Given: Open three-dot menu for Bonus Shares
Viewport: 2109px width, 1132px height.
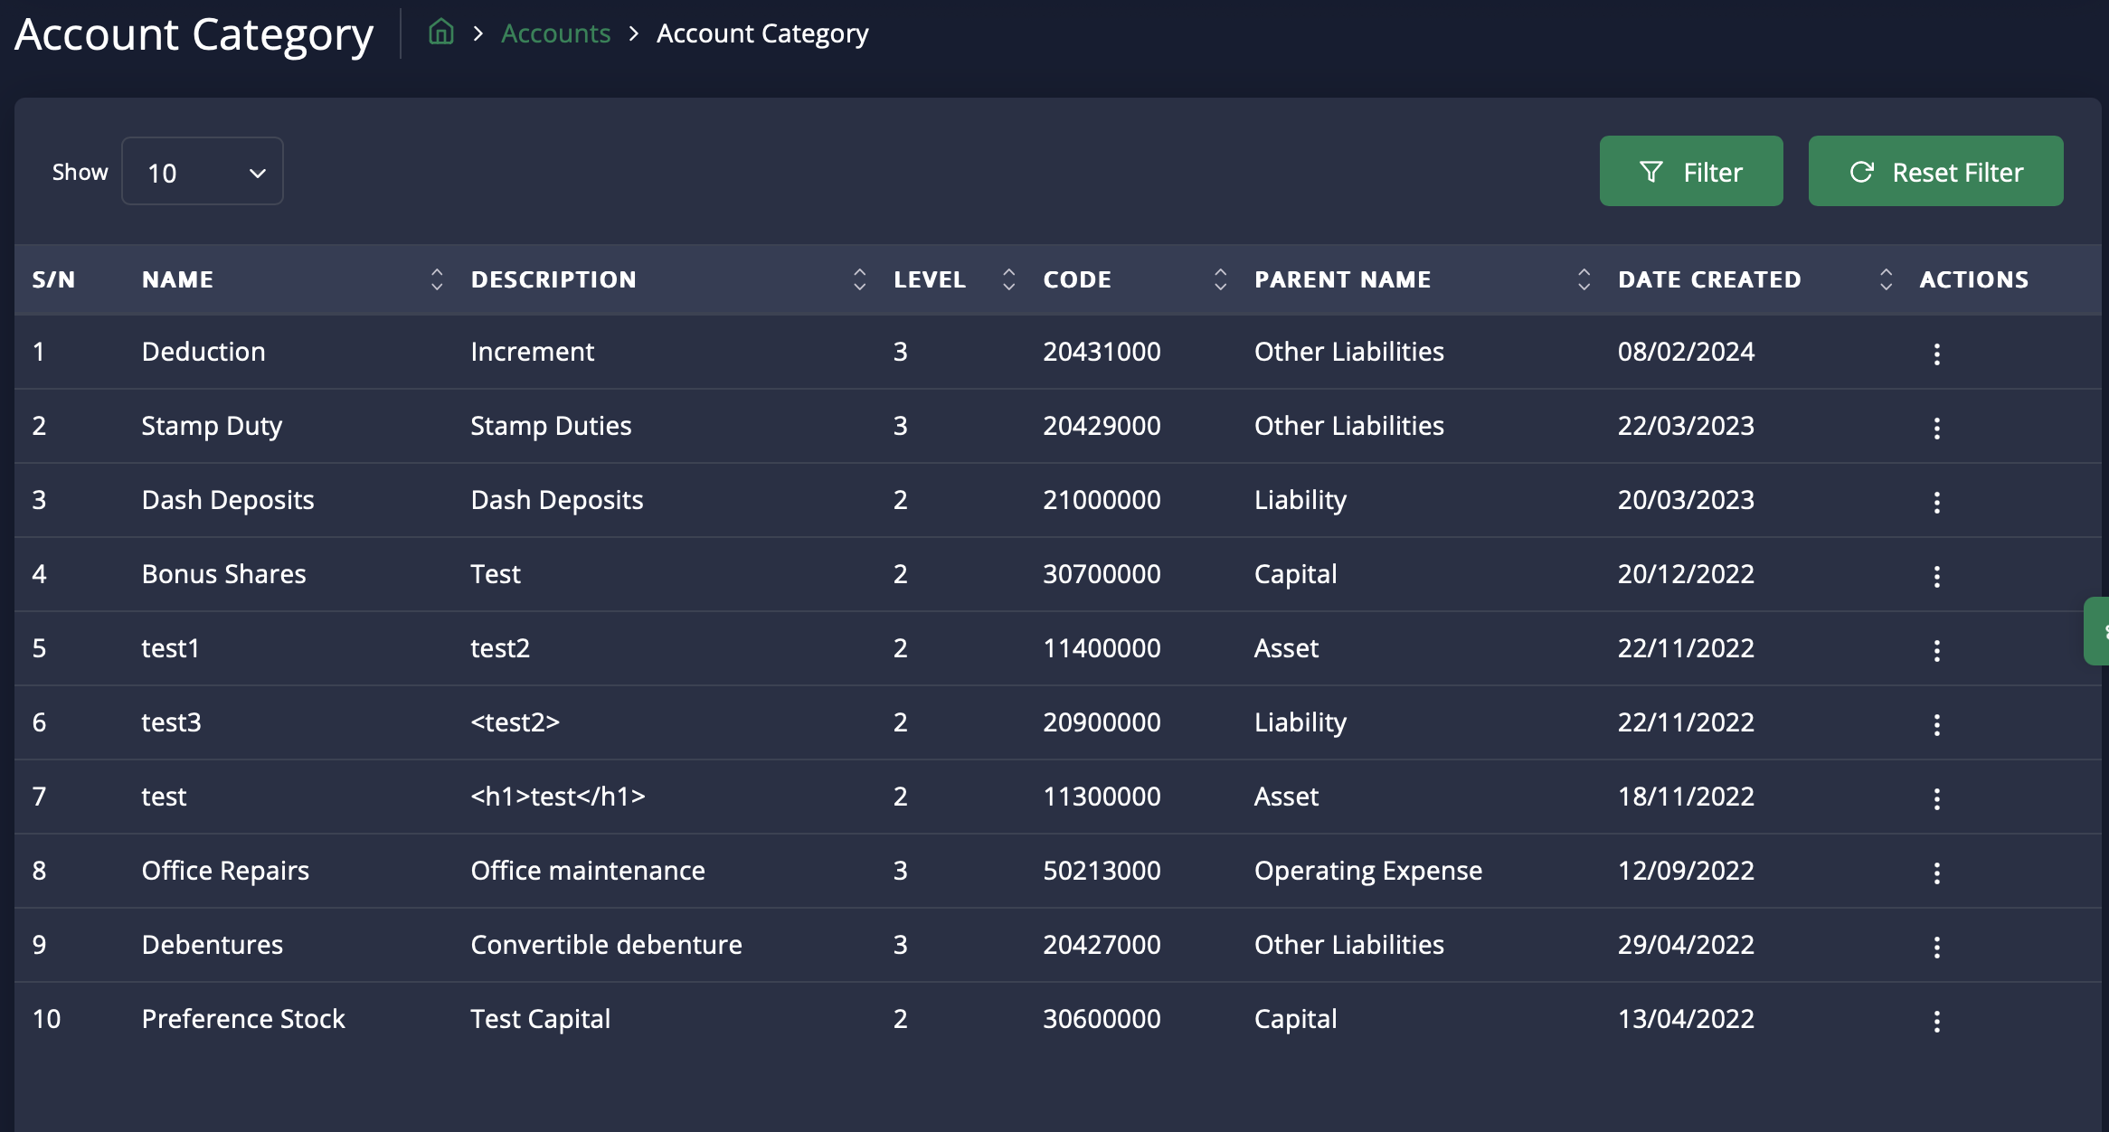Looking at the screenshot, I should (1936, 576).
